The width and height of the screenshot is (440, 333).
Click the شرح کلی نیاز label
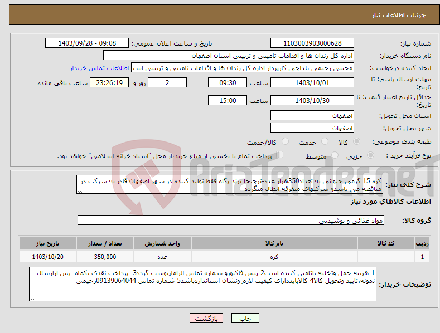click(x=408, y=185)
